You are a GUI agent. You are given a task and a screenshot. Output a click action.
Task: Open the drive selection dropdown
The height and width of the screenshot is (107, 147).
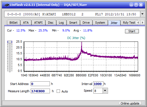143,14
